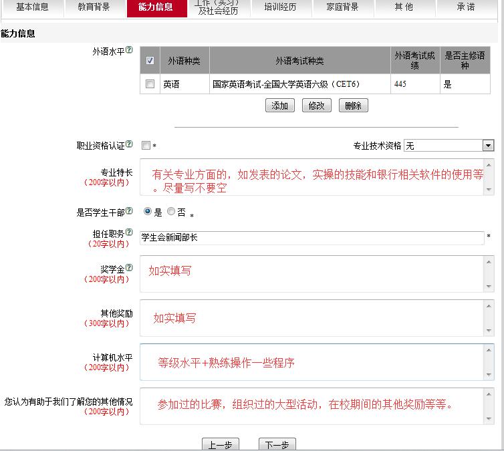This screenshot has height=451, width=504.
Task: Click the 其他情况 text area
Action: pos(311,406)
